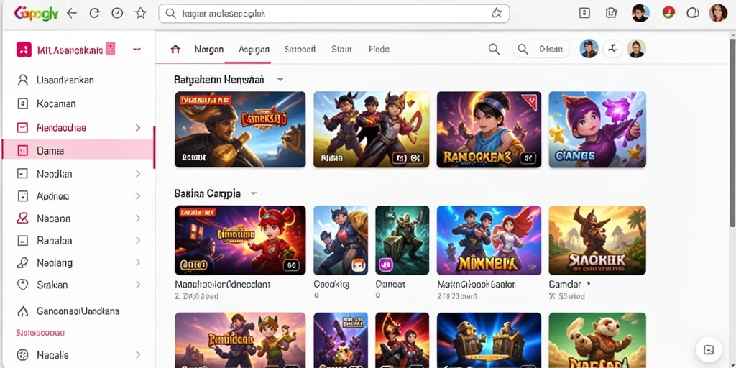The width and height of the screenshot is (736, 368).
Task: Switch to the Sinoeeri tab
Action: (x=300, y=50)
